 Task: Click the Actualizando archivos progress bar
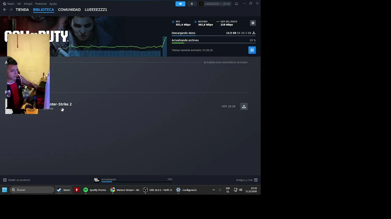tap(214, 43)
